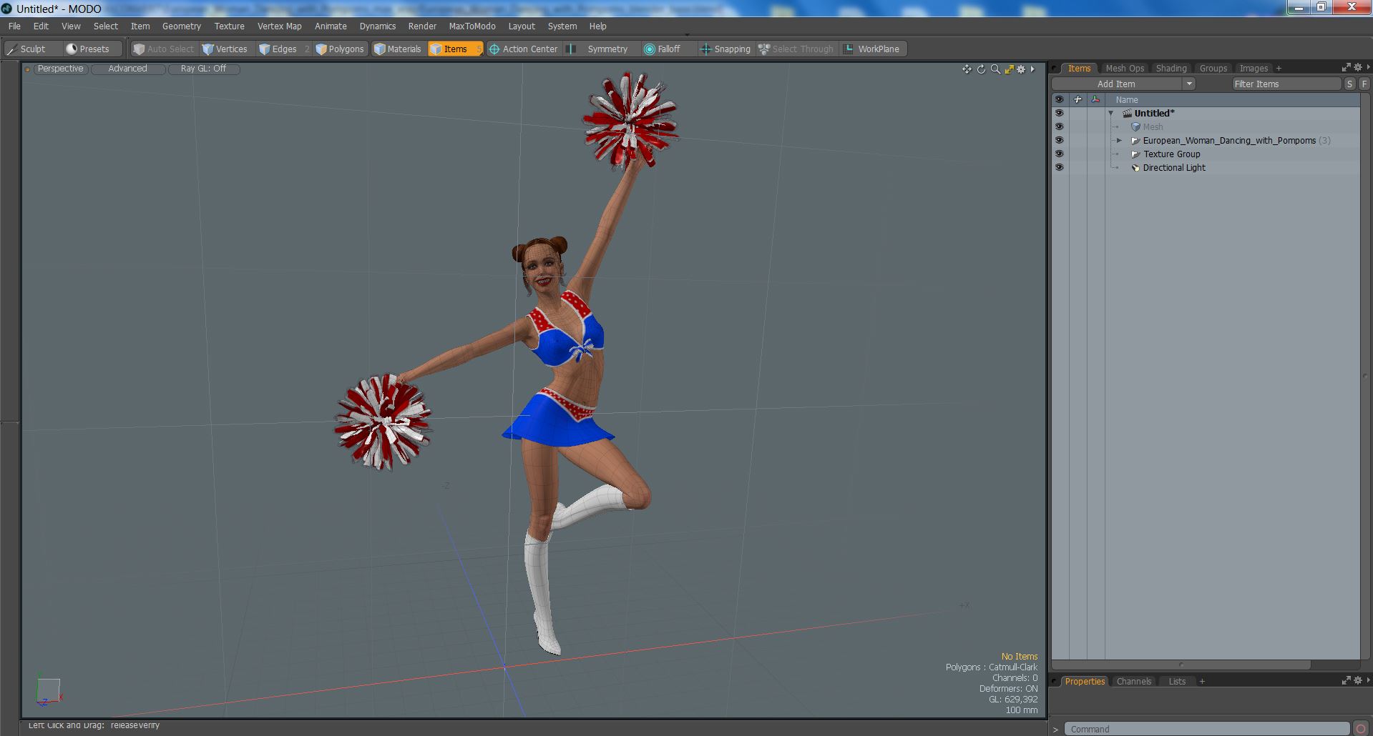Toggle Snapping in the toolbar
The height and width of the screenshot is (736, 1373).
click(725, 49)
